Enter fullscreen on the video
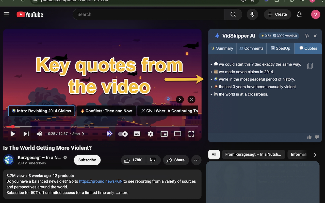Screen dimensions: 325x203 (x=191, y=134)
